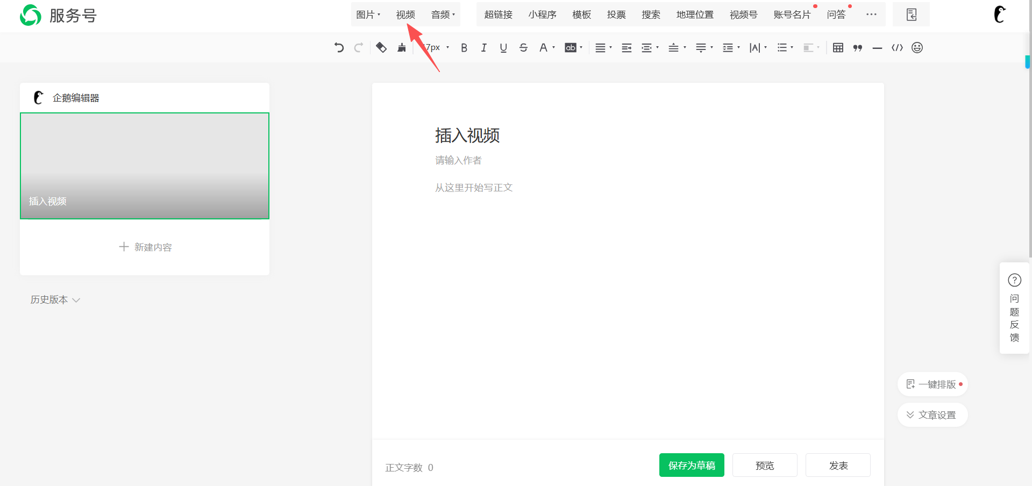
Task: Open the 图片 dropdown menu
Action: tap(368, 15)
